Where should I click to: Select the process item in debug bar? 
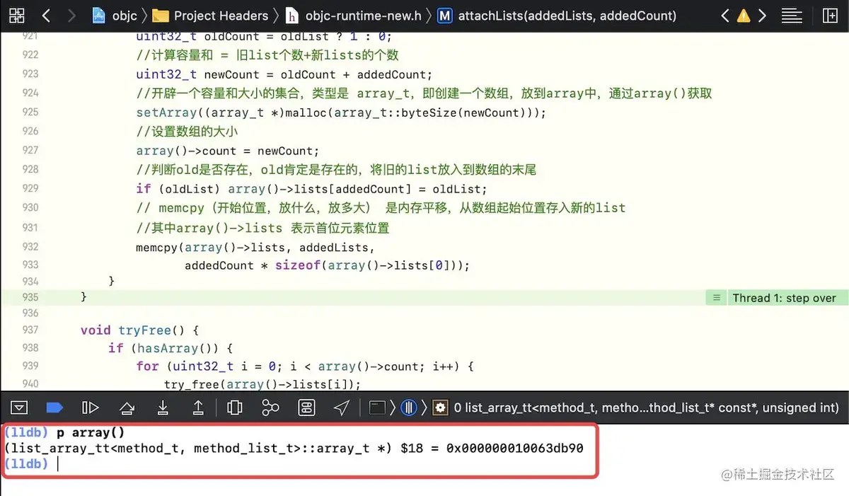[x=378, y=408]
